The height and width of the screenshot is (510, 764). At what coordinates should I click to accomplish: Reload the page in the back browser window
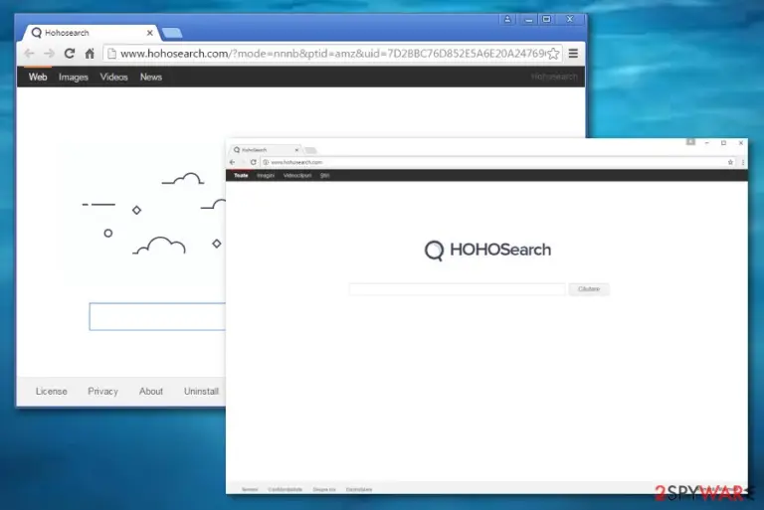[x=70, y=54]
